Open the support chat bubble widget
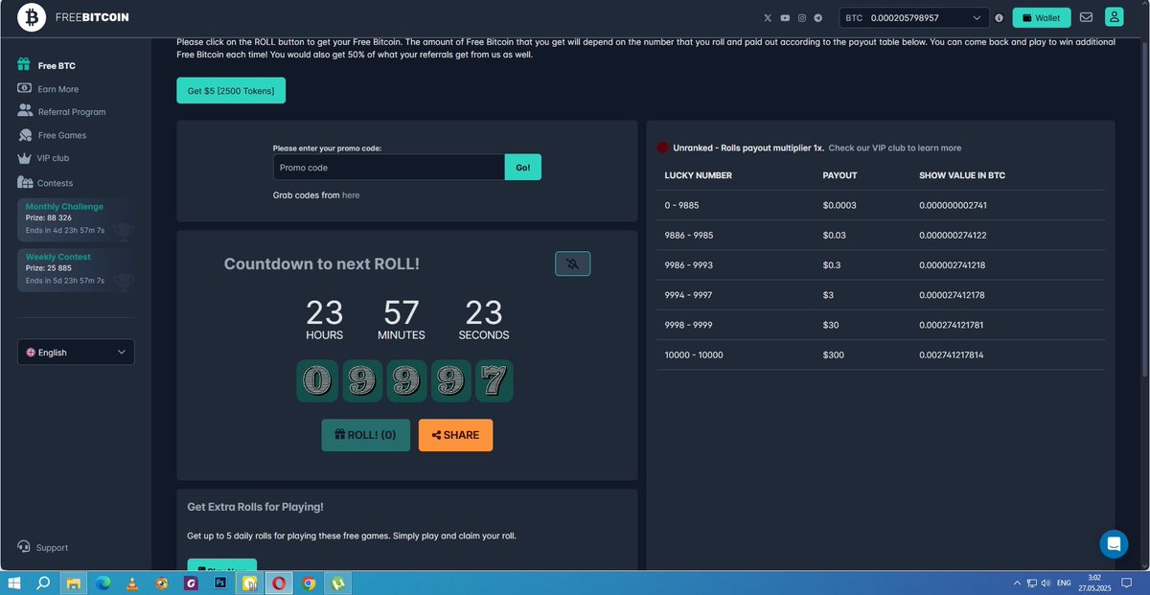This screenshot has height=595, width=1150. 1114,544
